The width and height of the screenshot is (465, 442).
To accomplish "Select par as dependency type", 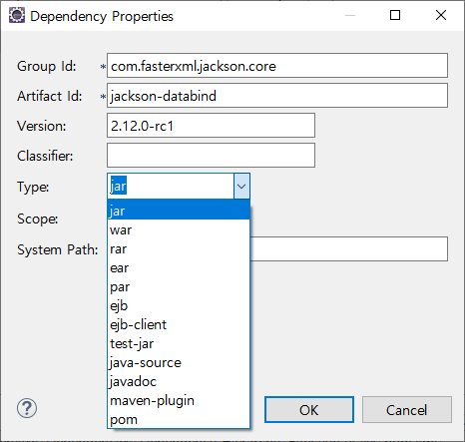I will tap(179, 286).
